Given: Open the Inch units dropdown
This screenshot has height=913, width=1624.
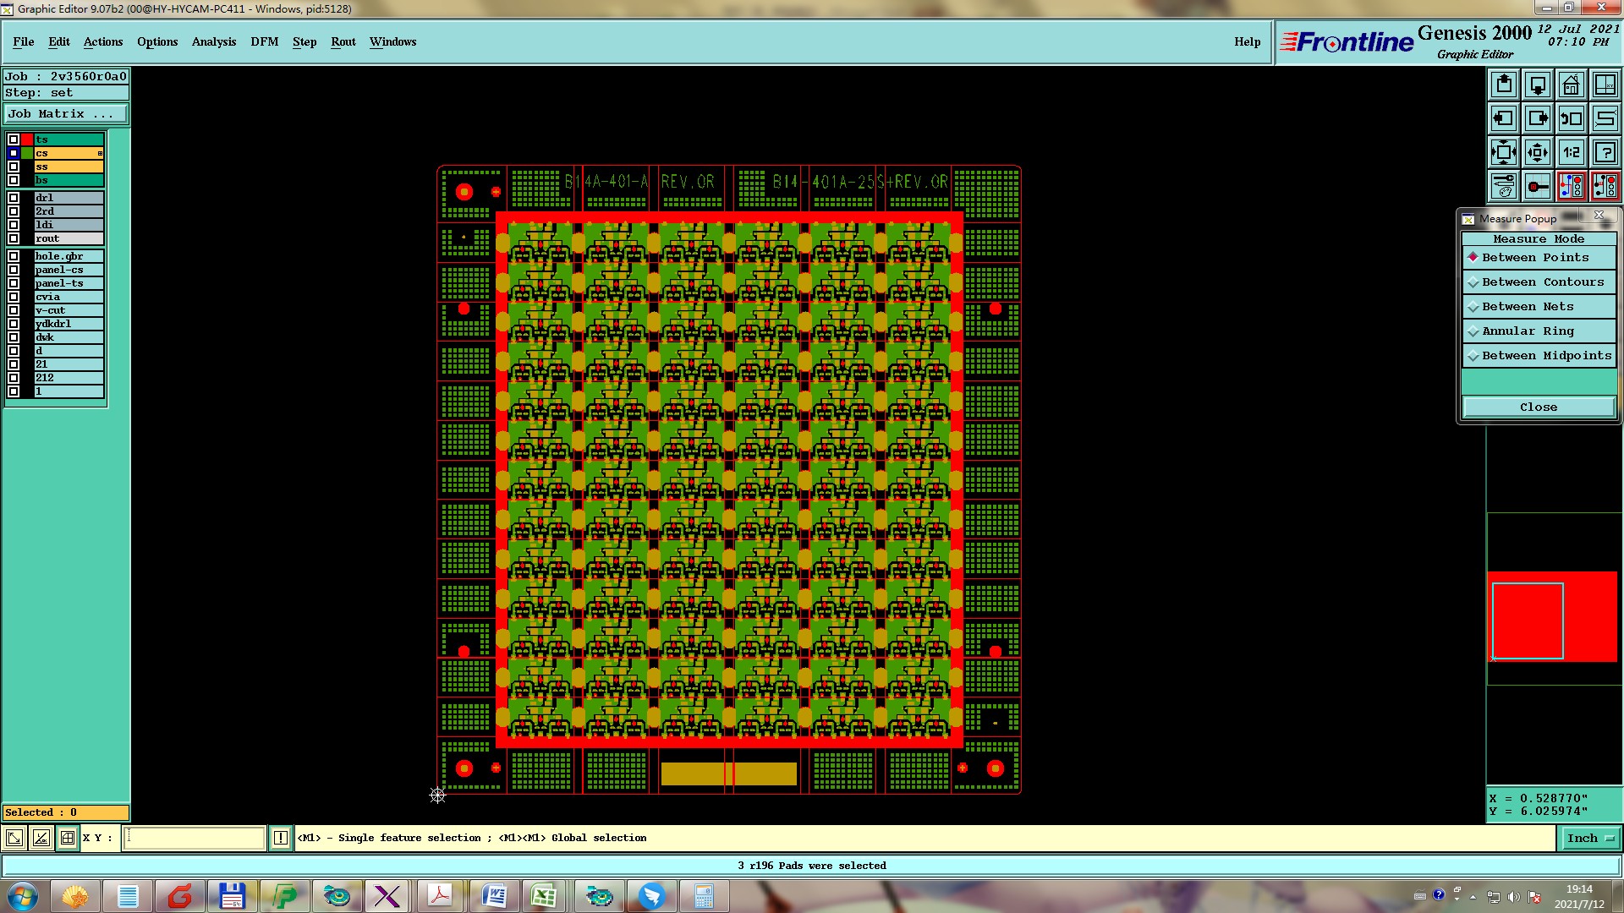Looking at the screenshot, I should (1590, 839).
